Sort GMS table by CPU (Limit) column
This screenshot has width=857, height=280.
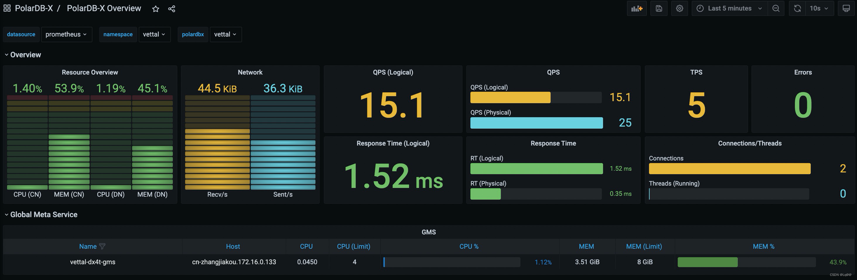click(354, 246)
